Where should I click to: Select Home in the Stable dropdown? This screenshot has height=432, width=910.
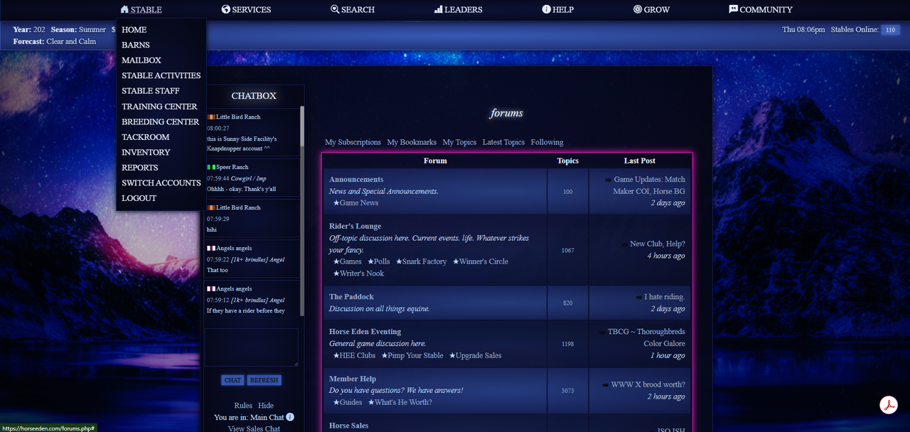(x=134, y=30)
